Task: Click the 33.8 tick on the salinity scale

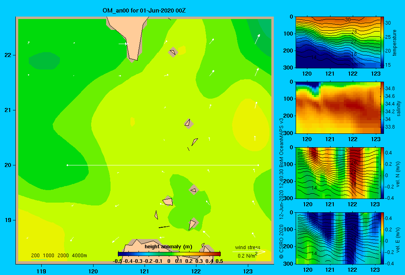Action: [x=390, y=127]
